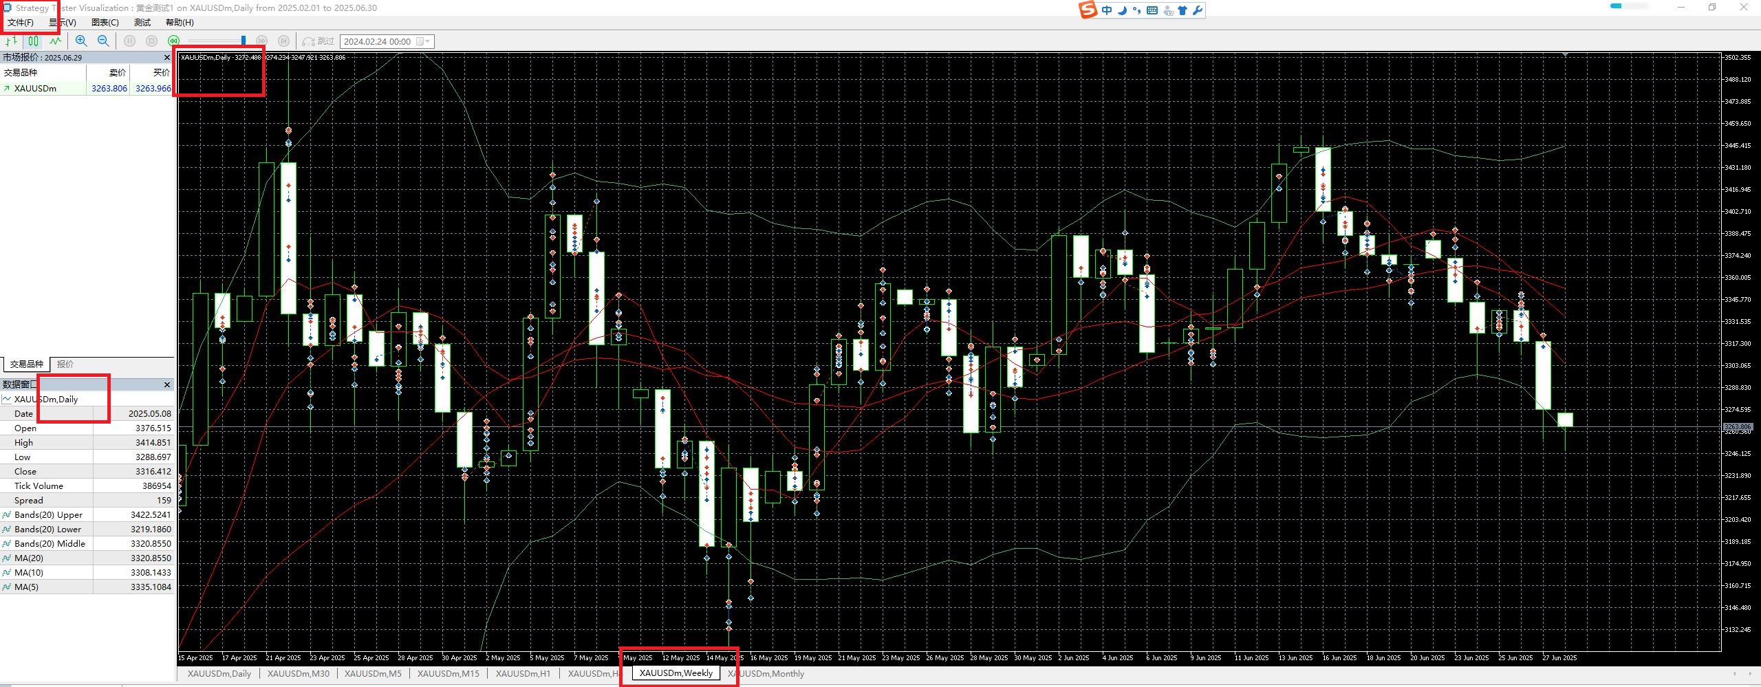Open the XAUUSDm,M5 chart tab
This screenshot has height=687, width=1761.
click(x=373, y=674)
